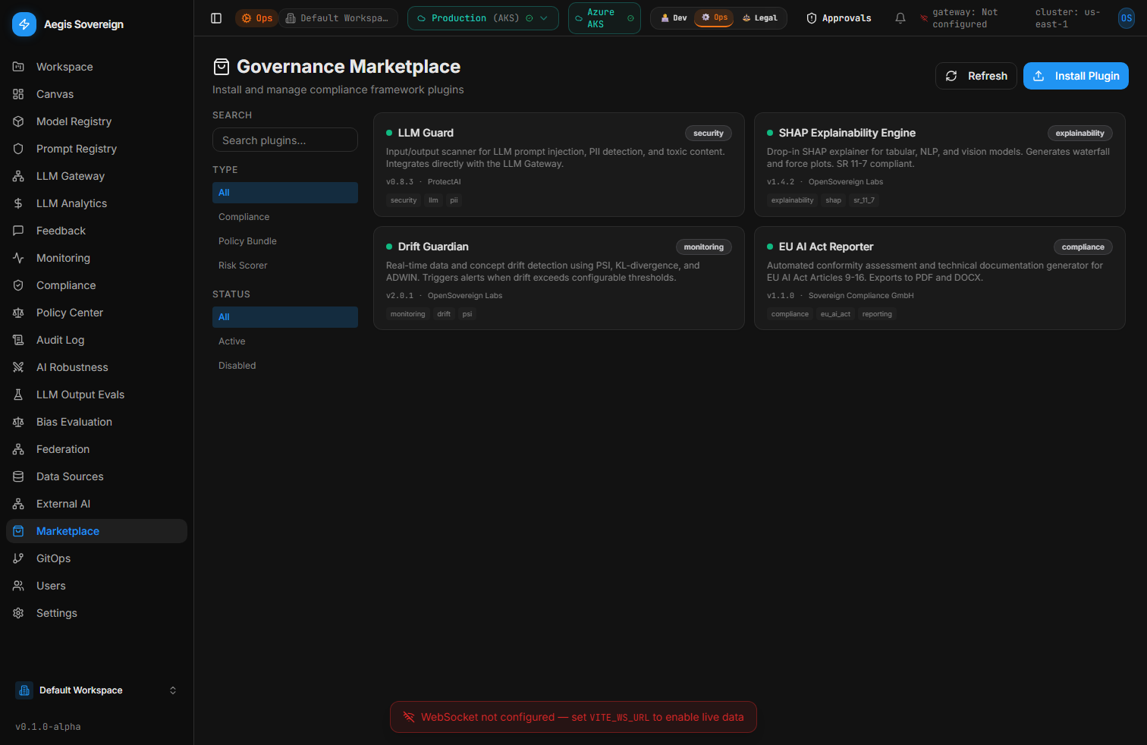Click the pii tag on LLM Guard
This screenshot has height=745, width=1147.
454,200
